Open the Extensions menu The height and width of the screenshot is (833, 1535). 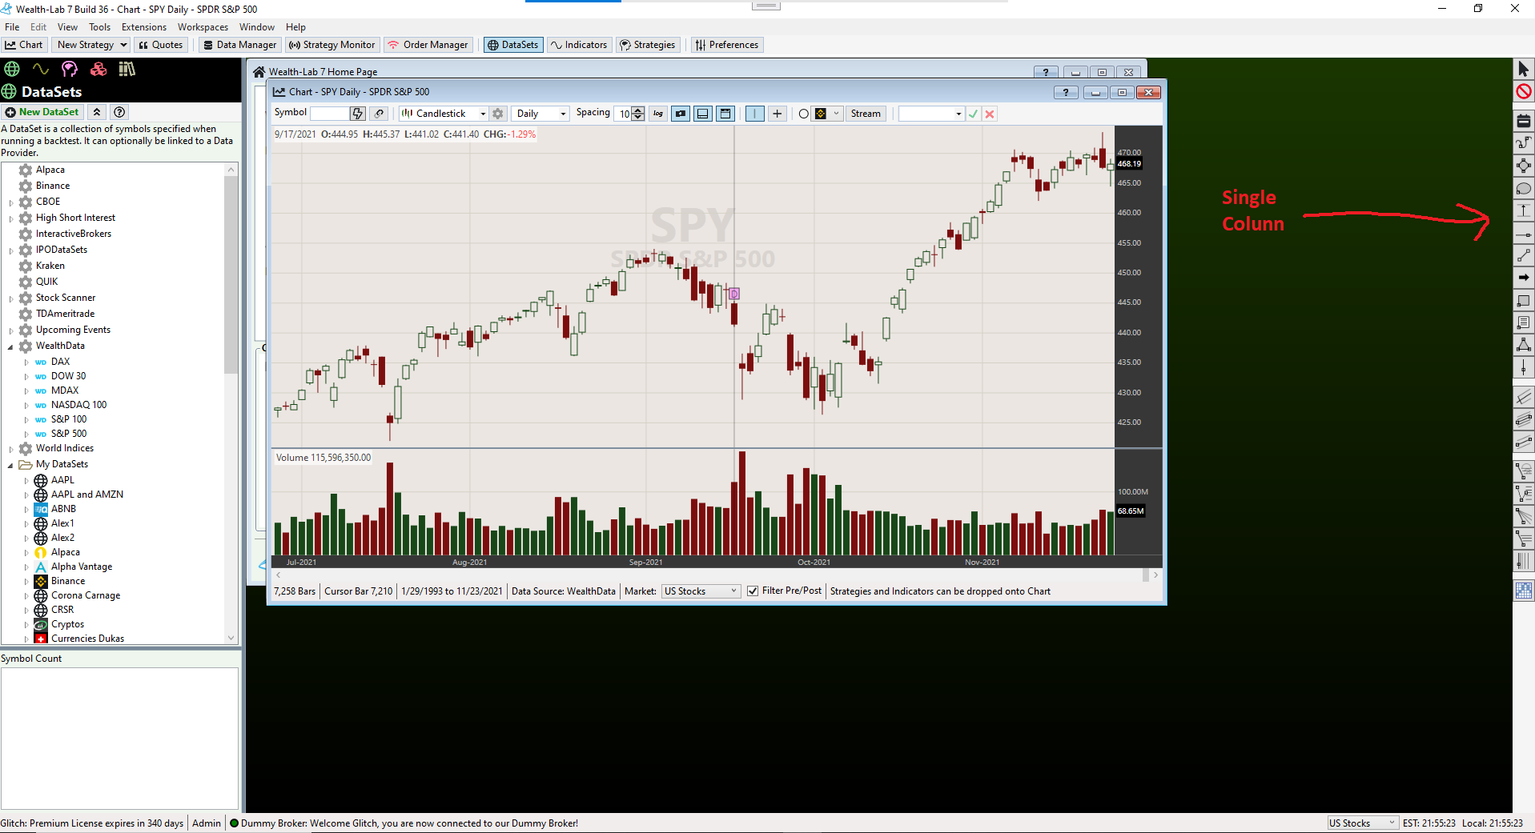click(144, 27)
